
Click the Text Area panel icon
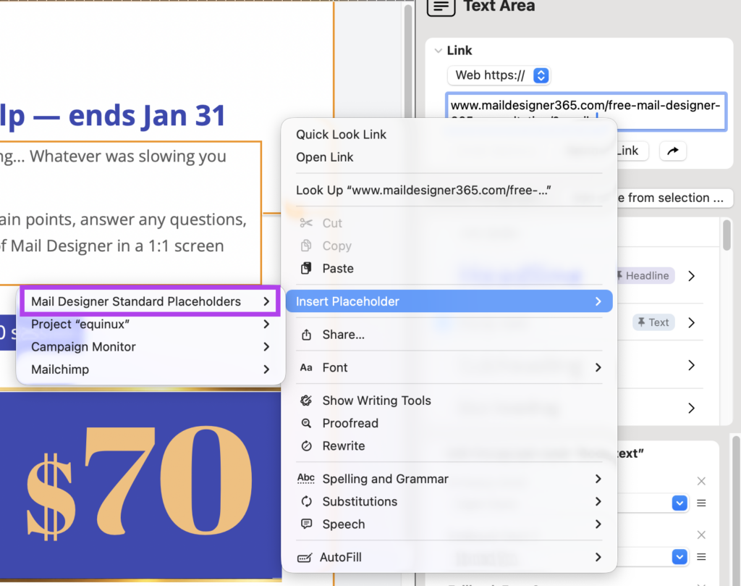[441, 7]
